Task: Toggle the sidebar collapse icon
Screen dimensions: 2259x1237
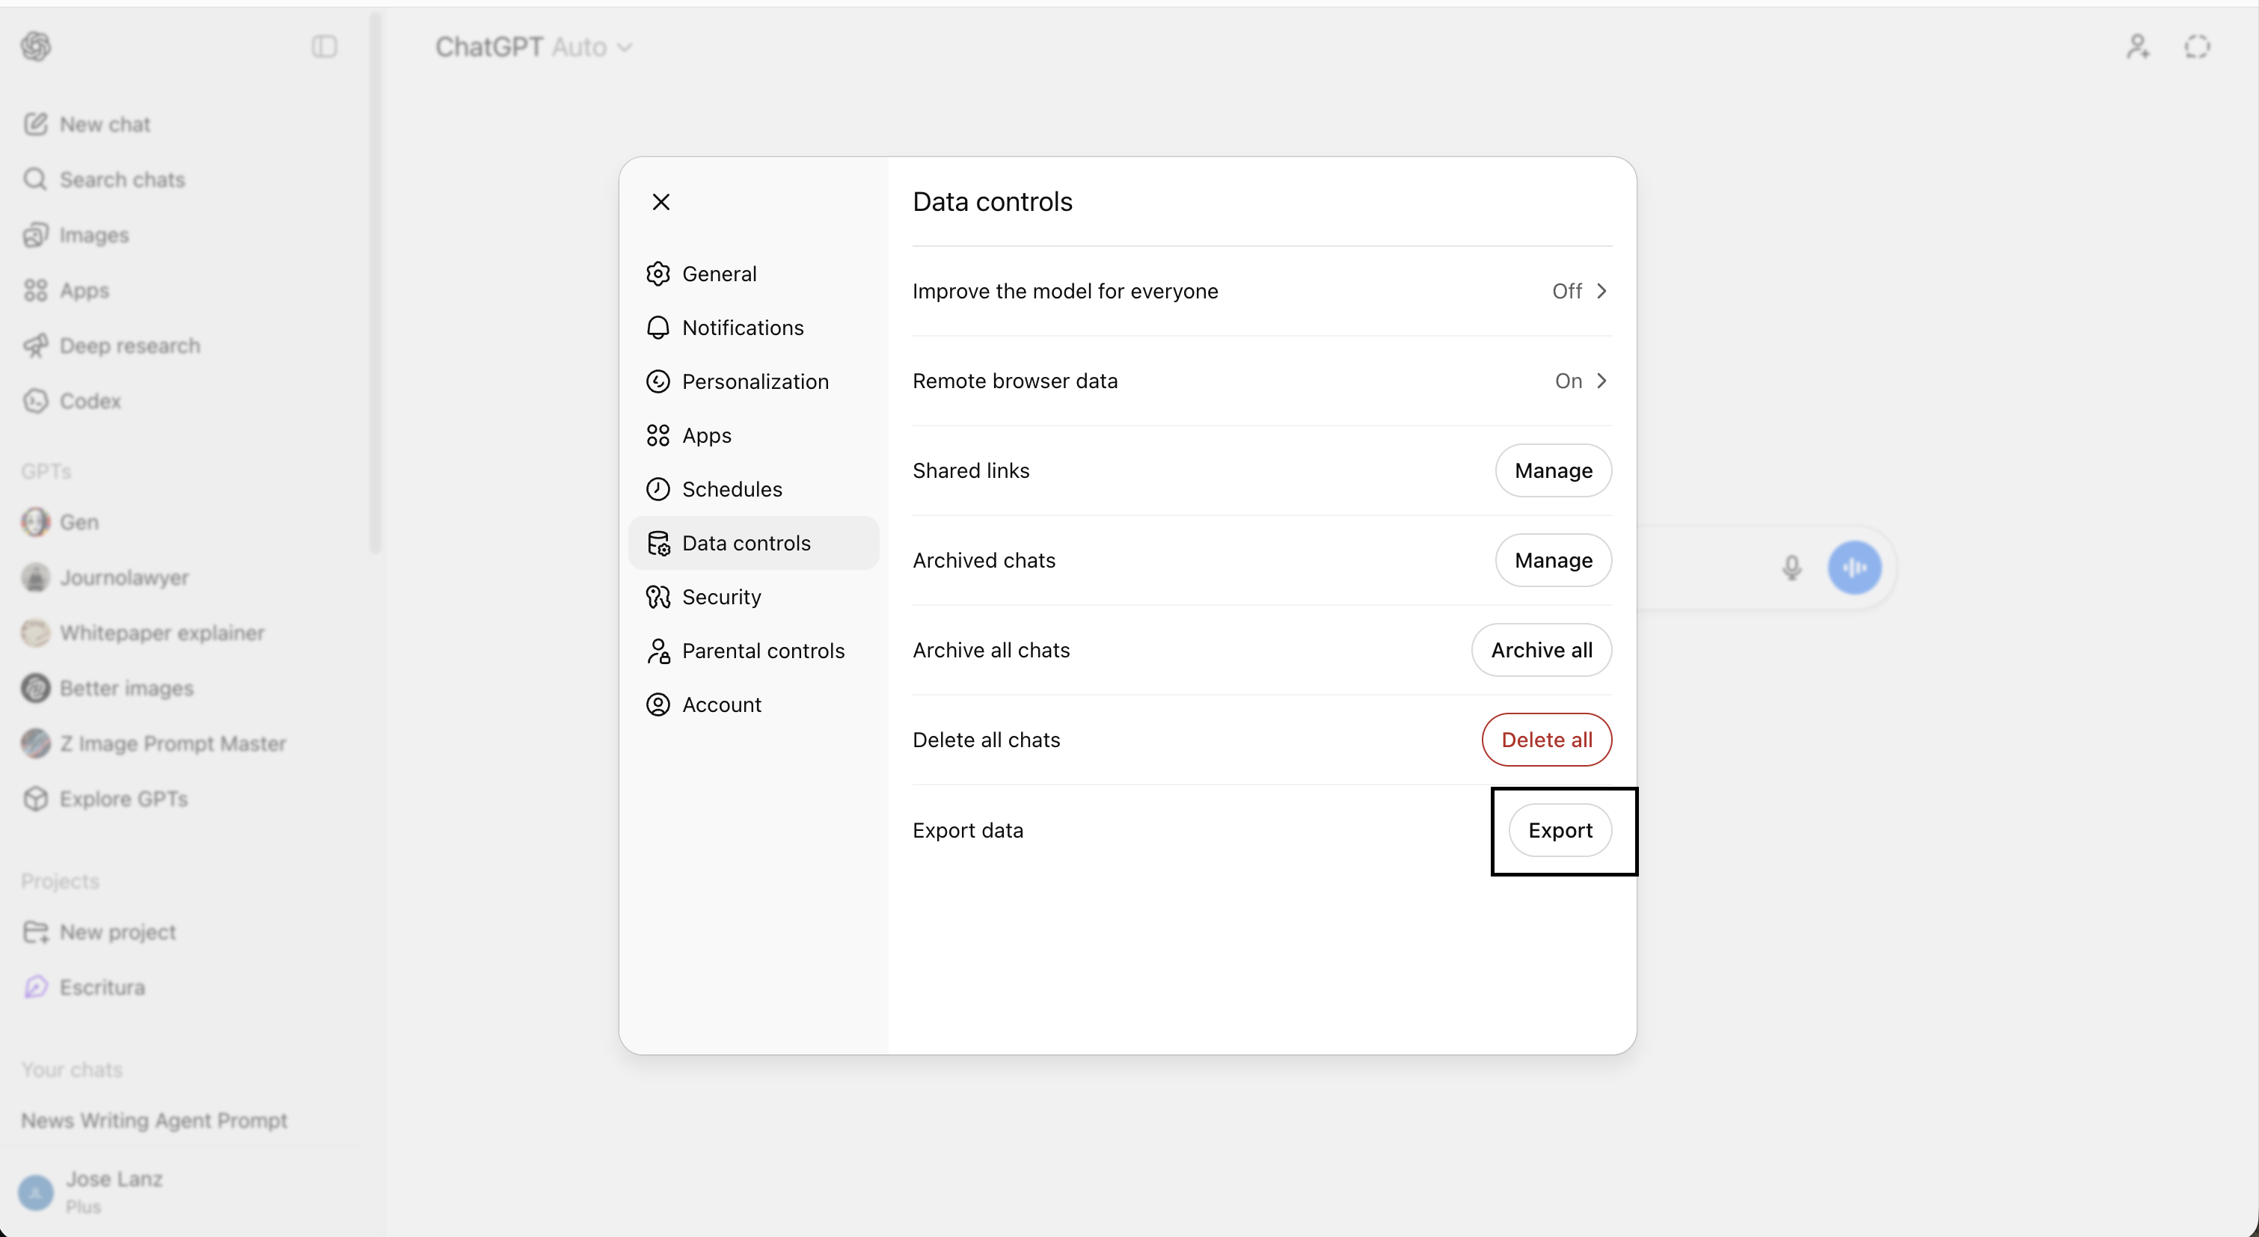Action: click(x=325, y=46)
